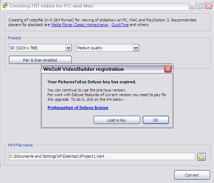
Task: Click the SD (1024 x 768) preset text field
Action: pos(37,48)
